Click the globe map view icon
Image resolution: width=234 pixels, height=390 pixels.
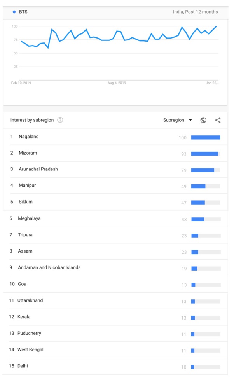[203, 120]
